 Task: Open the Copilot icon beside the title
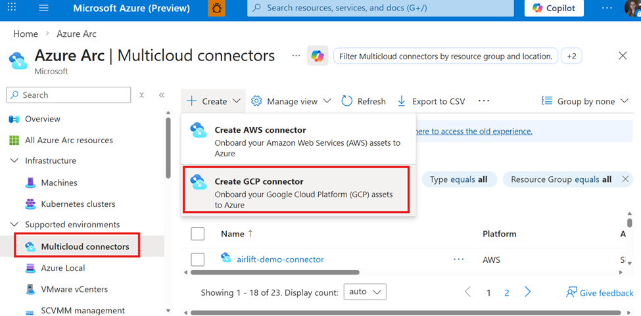318,56
